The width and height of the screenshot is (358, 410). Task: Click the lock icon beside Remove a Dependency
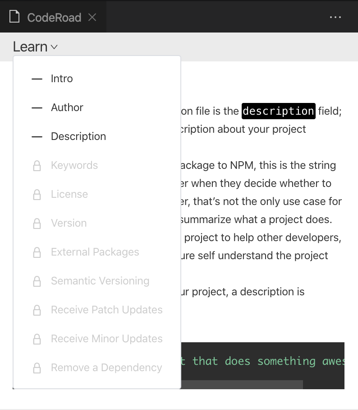pyautogui.click(x=37, y=368)
